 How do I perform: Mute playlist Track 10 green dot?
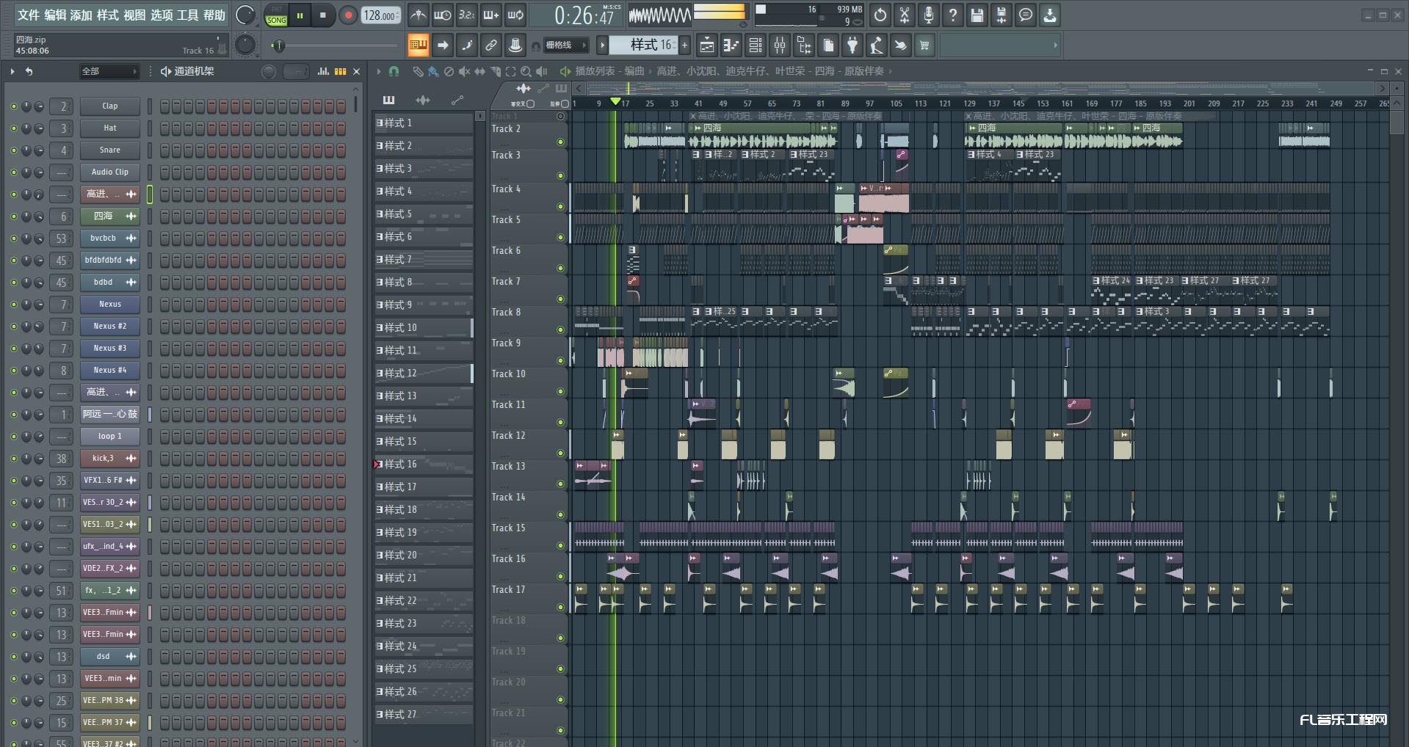[x=560, y=391]
